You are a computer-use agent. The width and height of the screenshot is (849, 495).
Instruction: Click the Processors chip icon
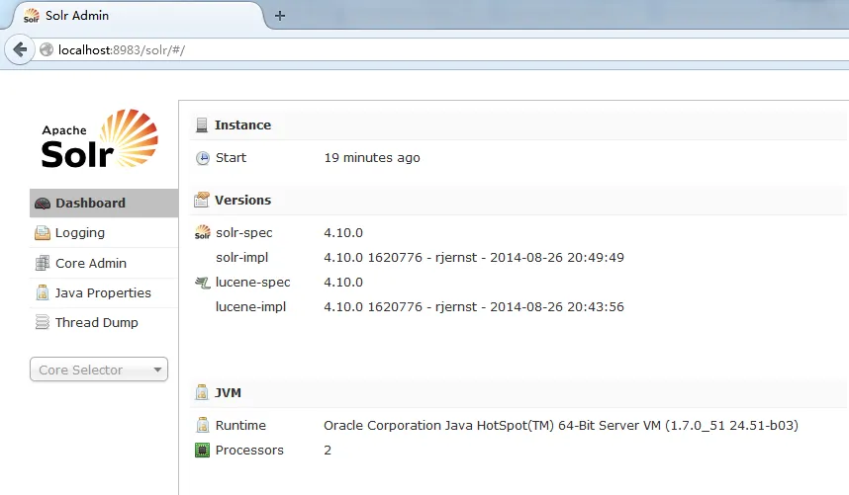[x=202, y=451]
